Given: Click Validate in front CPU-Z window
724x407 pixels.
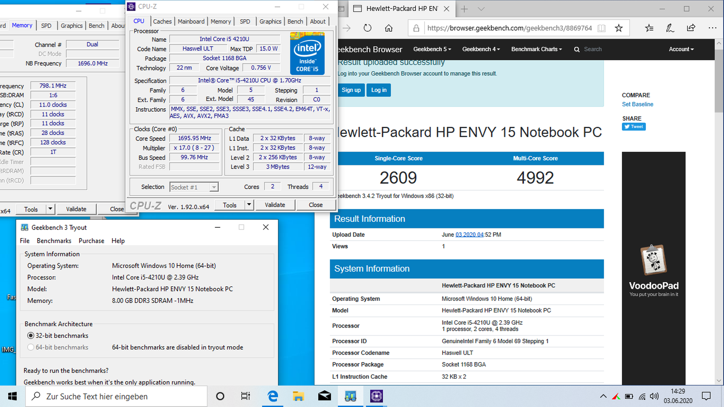Looking at the screenshot, I should [275, 205].
